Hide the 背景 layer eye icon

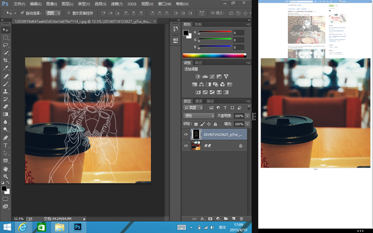[186, 145]
